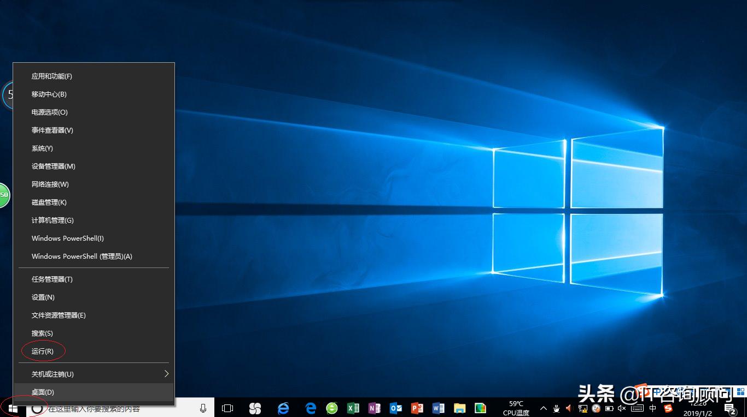Switch input language via the 中 indicator
The height and width of the screenshot is (417, 747).
[x=652, y=408]
